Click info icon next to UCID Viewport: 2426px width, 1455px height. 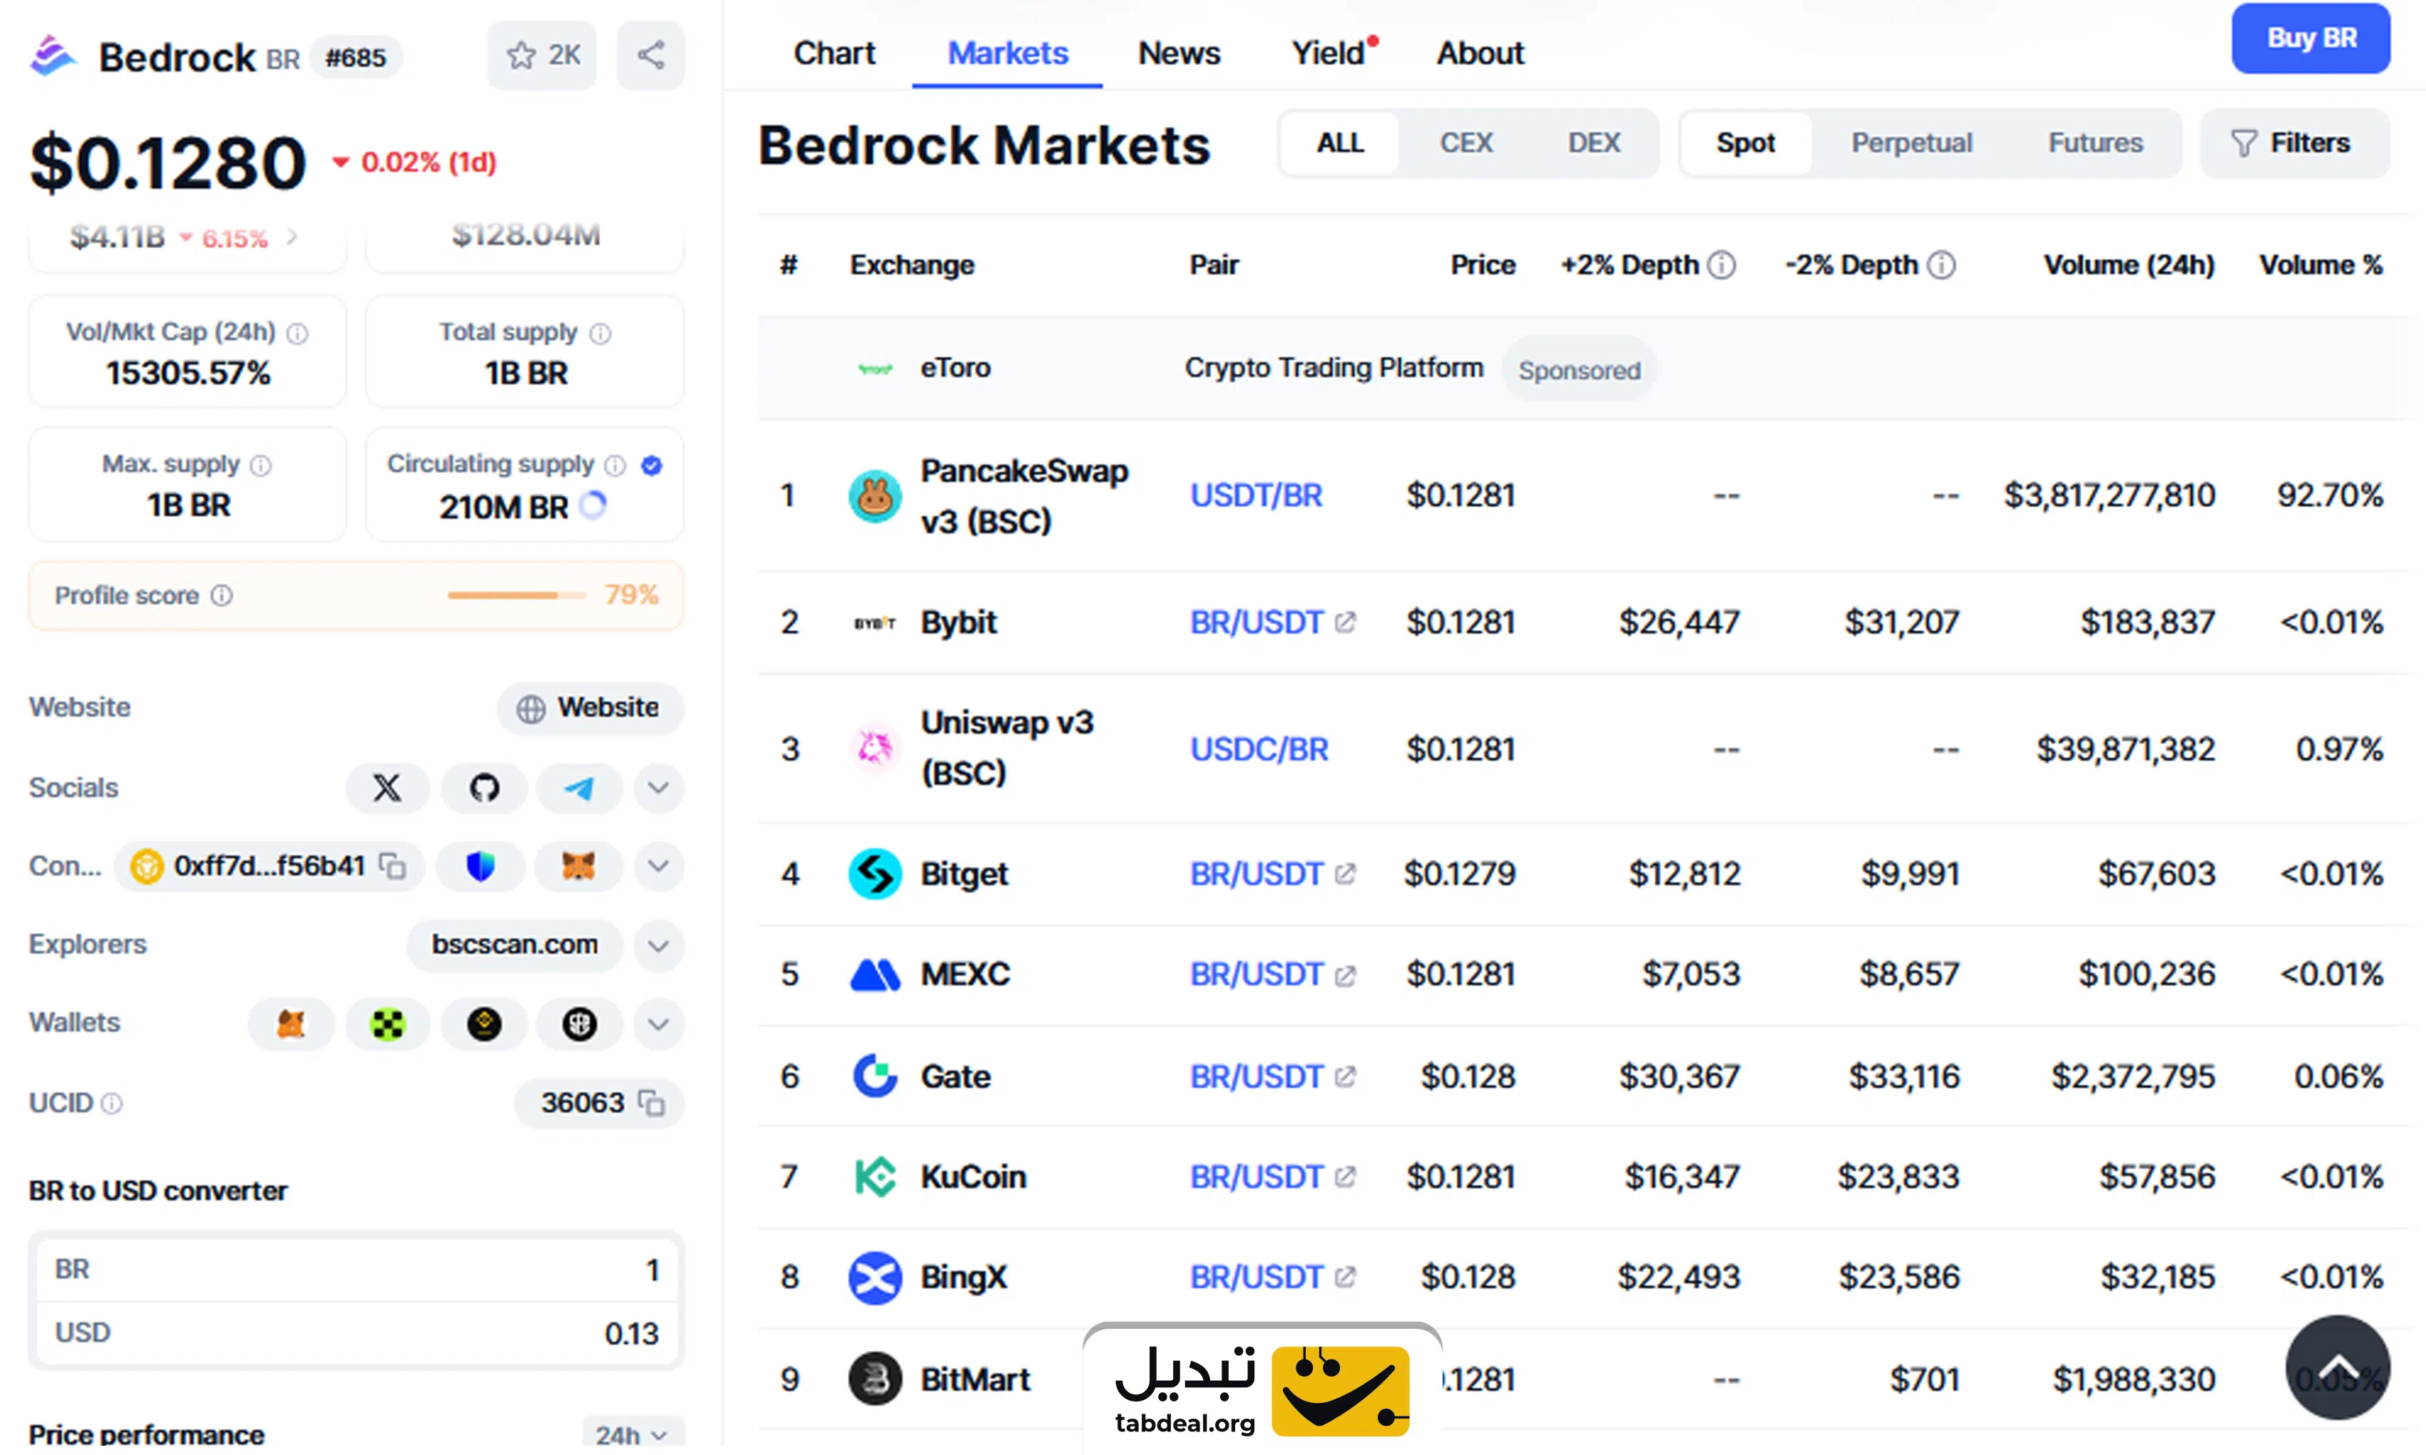(113, 1104)
